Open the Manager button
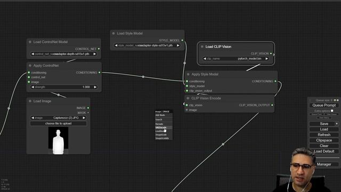 coord(324,164)
